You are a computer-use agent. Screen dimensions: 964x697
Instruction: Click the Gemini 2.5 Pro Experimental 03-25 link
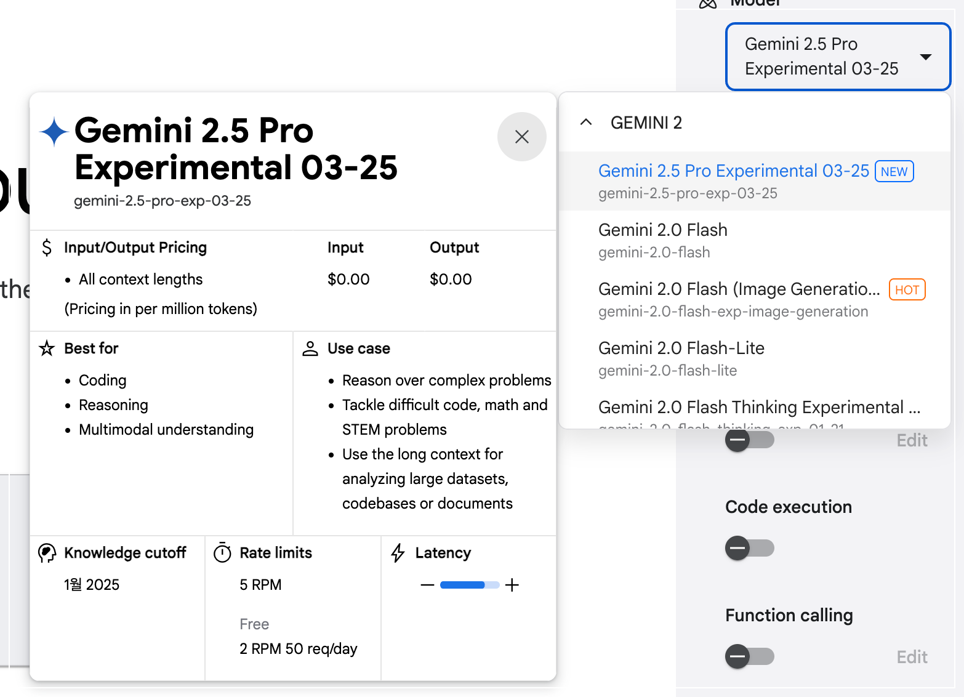coord(734,171)
